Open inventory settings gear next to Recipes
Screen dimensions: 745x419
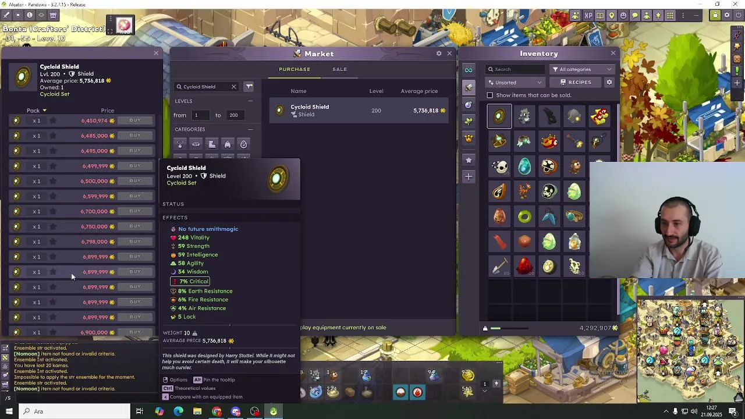[609, 82]
